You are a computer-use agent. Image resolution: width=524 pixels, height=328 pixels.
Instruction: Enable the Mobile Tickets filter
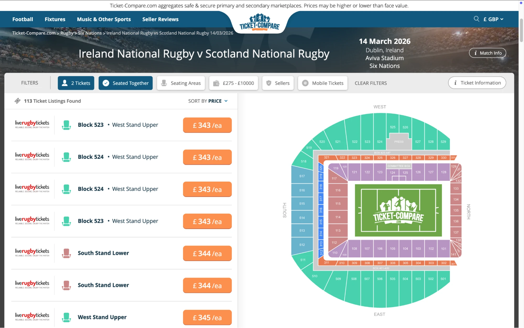click(x=322, y=83)
